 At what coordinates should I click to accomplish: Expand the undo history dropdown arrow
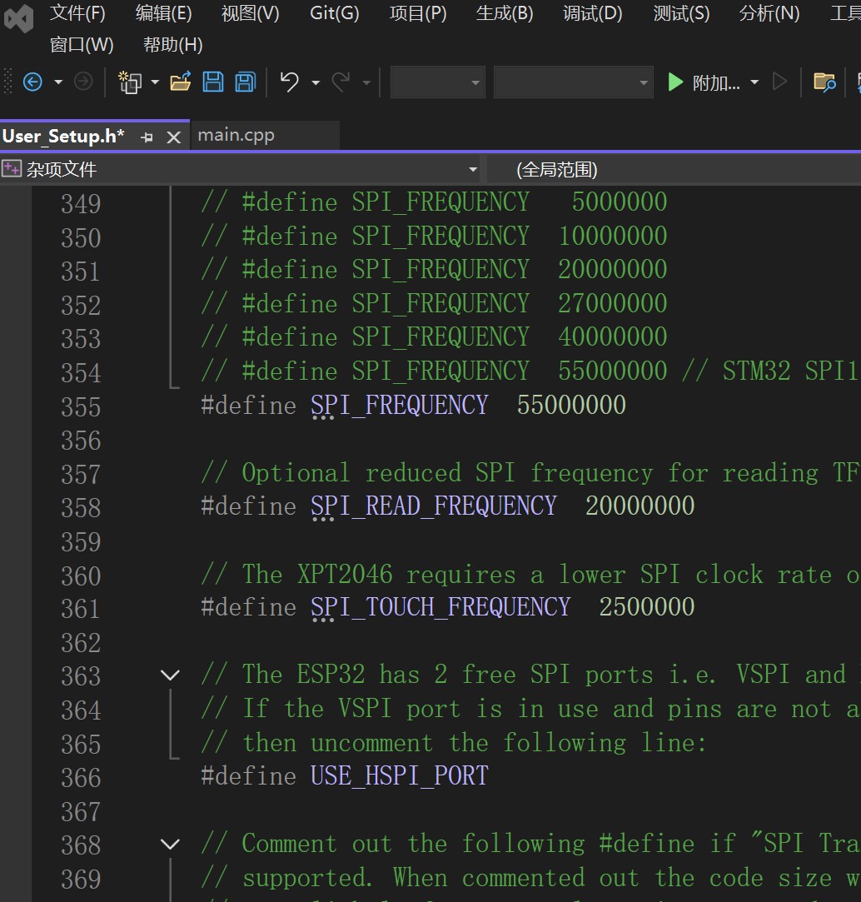tap(316, 82)
